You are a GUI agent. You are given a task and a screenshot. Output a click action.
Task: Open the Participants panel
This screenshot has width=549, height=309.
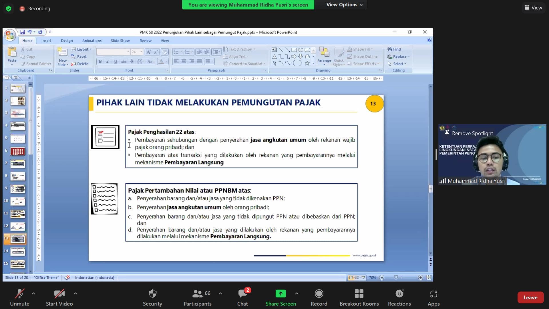click(197, 297)
